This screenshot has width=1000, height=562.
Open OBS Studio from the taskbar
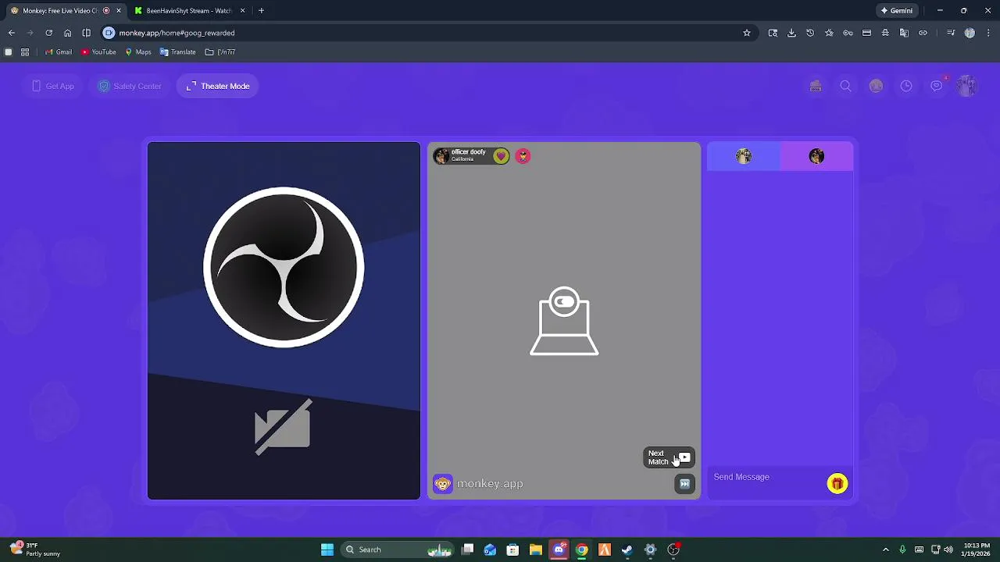tap(673, 550)
